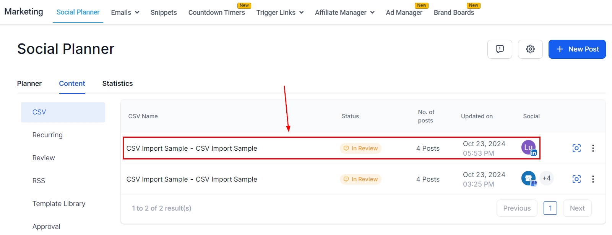This screenshot has width=612, height=235.
Task: Go to page 1 in pagination
Action: [550, 208]
